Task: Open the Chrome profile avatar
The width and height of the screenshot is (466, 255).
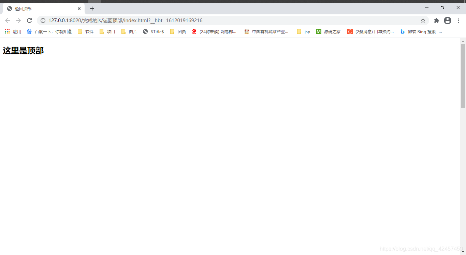Action: 448,21
